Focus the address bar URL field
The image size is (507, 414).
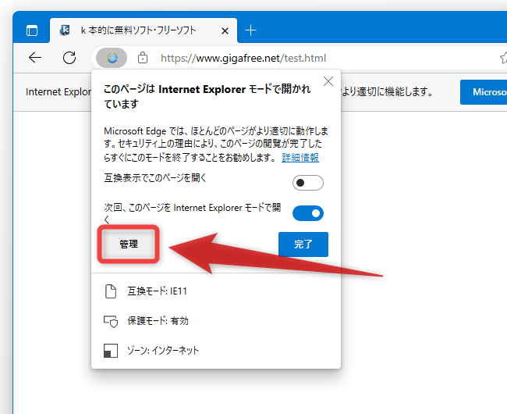click(243, 59)
